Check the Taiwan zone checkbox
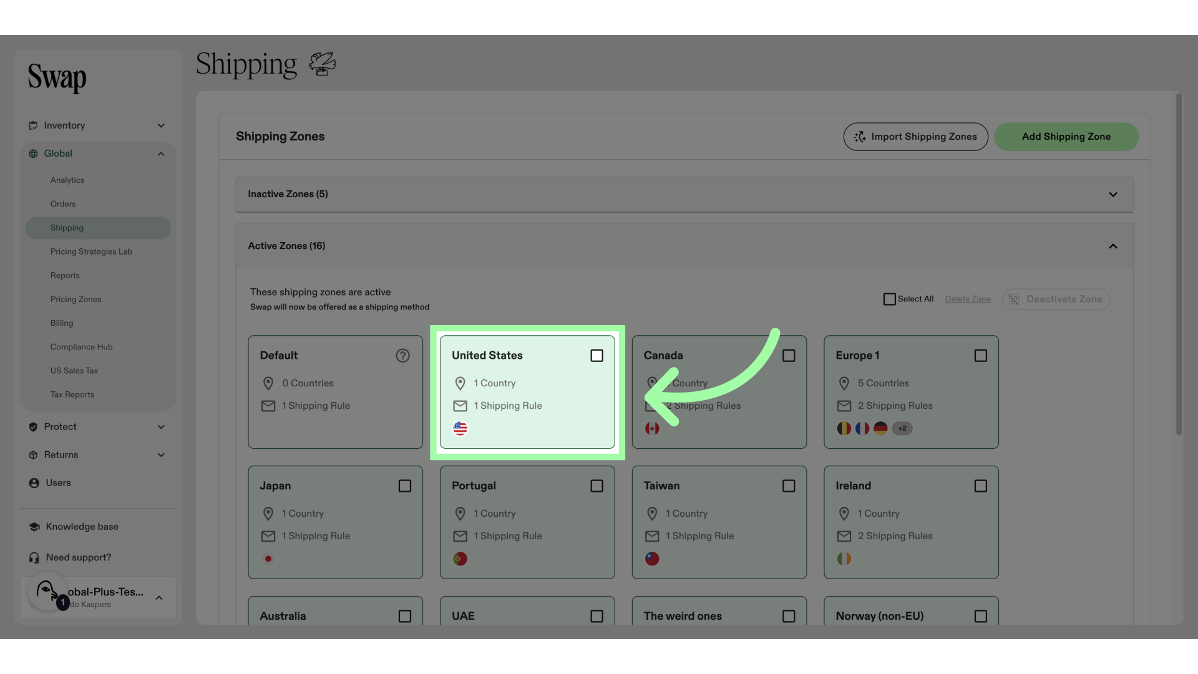This screenshot has width=1198, height=674. 789,486
